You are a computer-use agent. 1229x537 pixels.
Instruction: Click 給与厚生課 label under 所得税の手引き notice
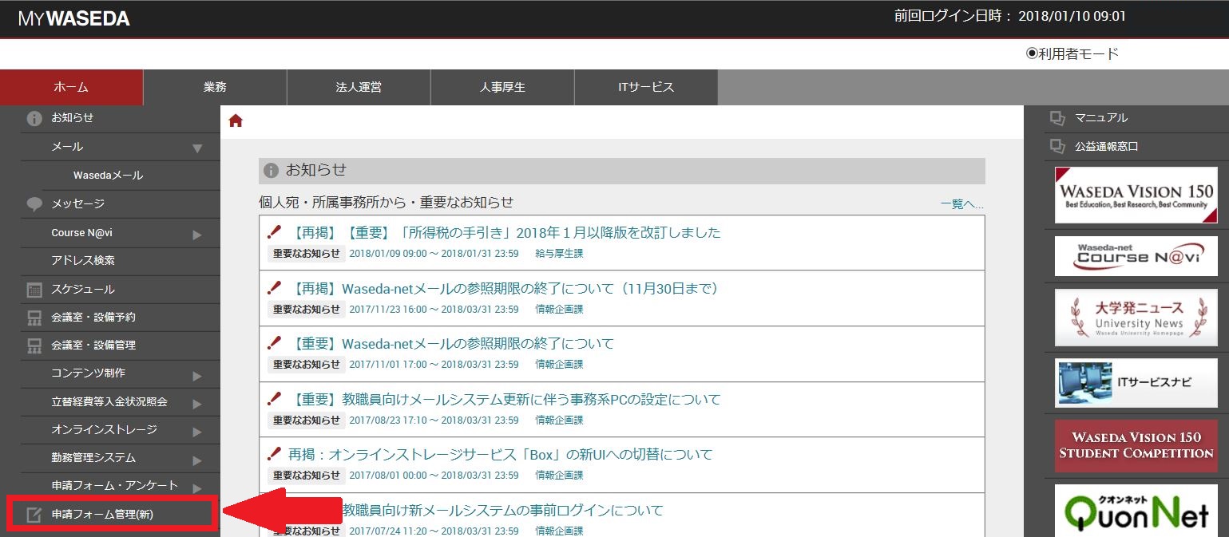pos(559,254)
